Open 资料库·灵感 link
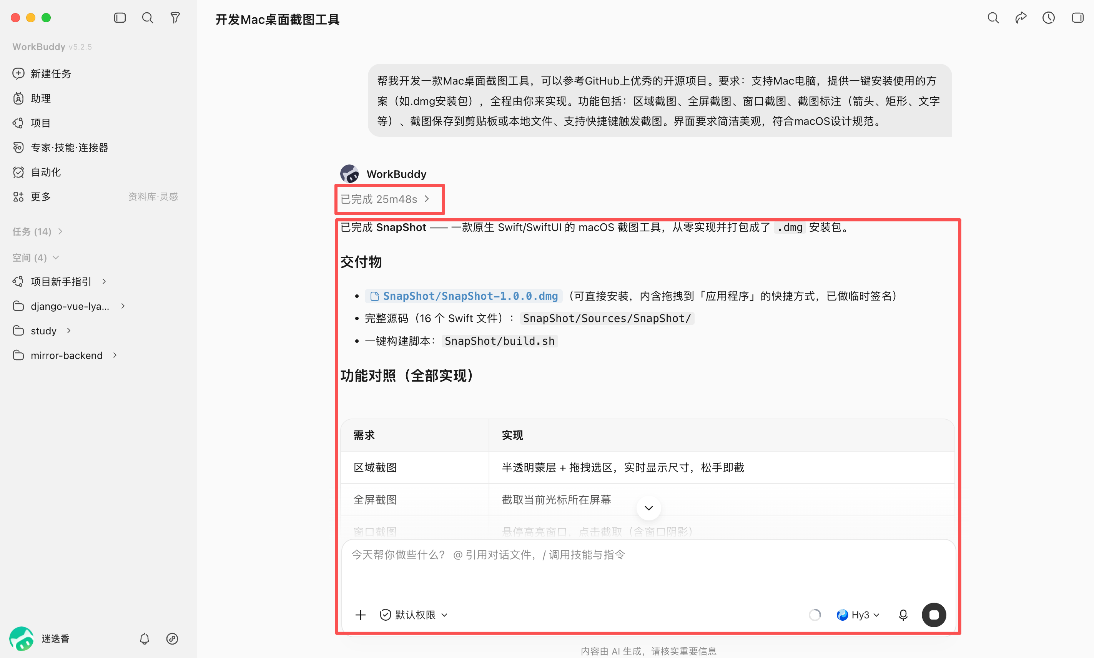 click(153, 196)
